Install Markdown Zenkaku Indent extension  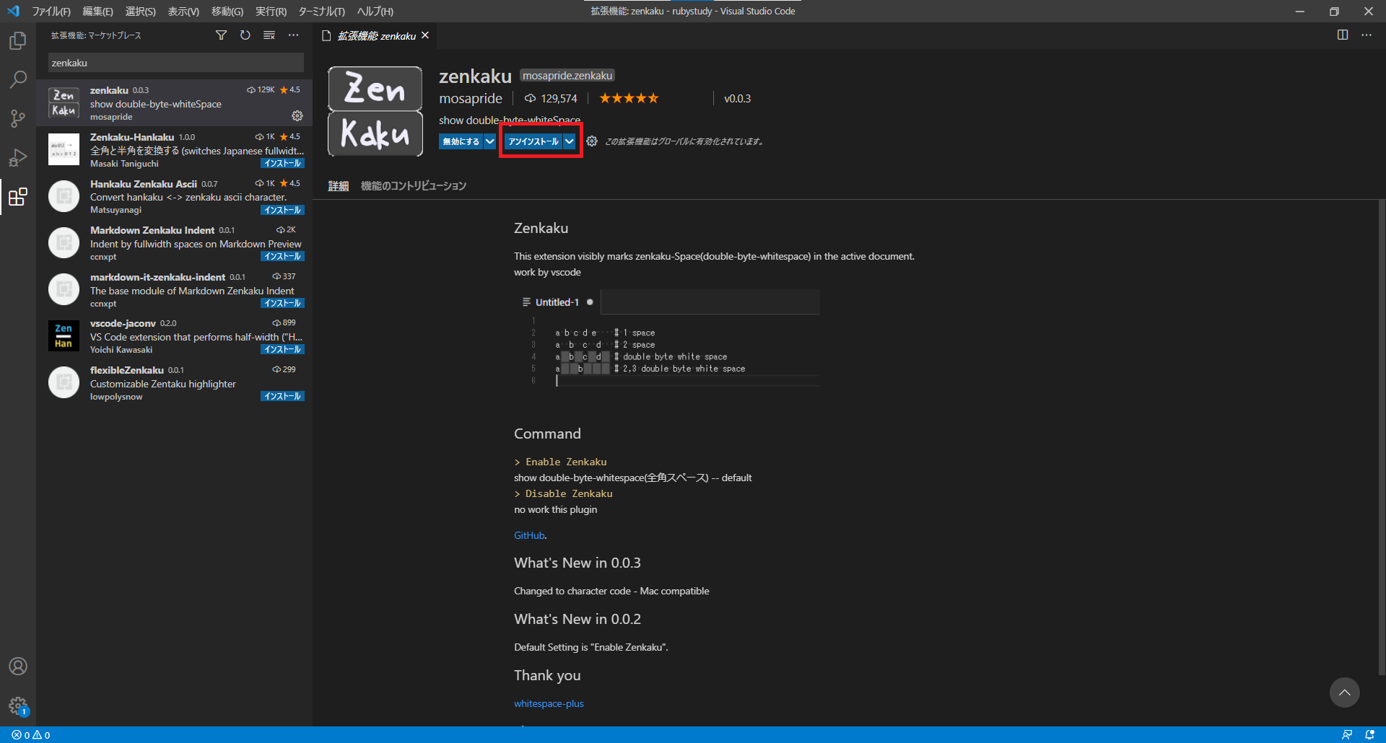pos(282,256)
